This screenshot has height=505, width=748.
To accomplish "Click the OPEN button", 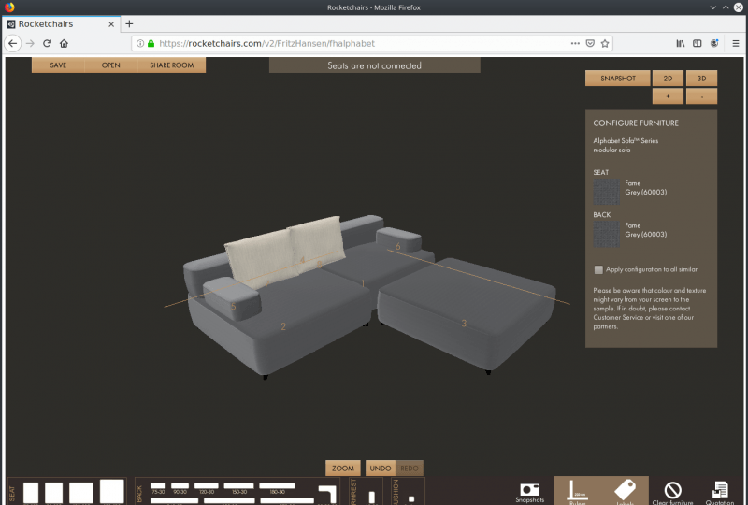I will point(110,65).
